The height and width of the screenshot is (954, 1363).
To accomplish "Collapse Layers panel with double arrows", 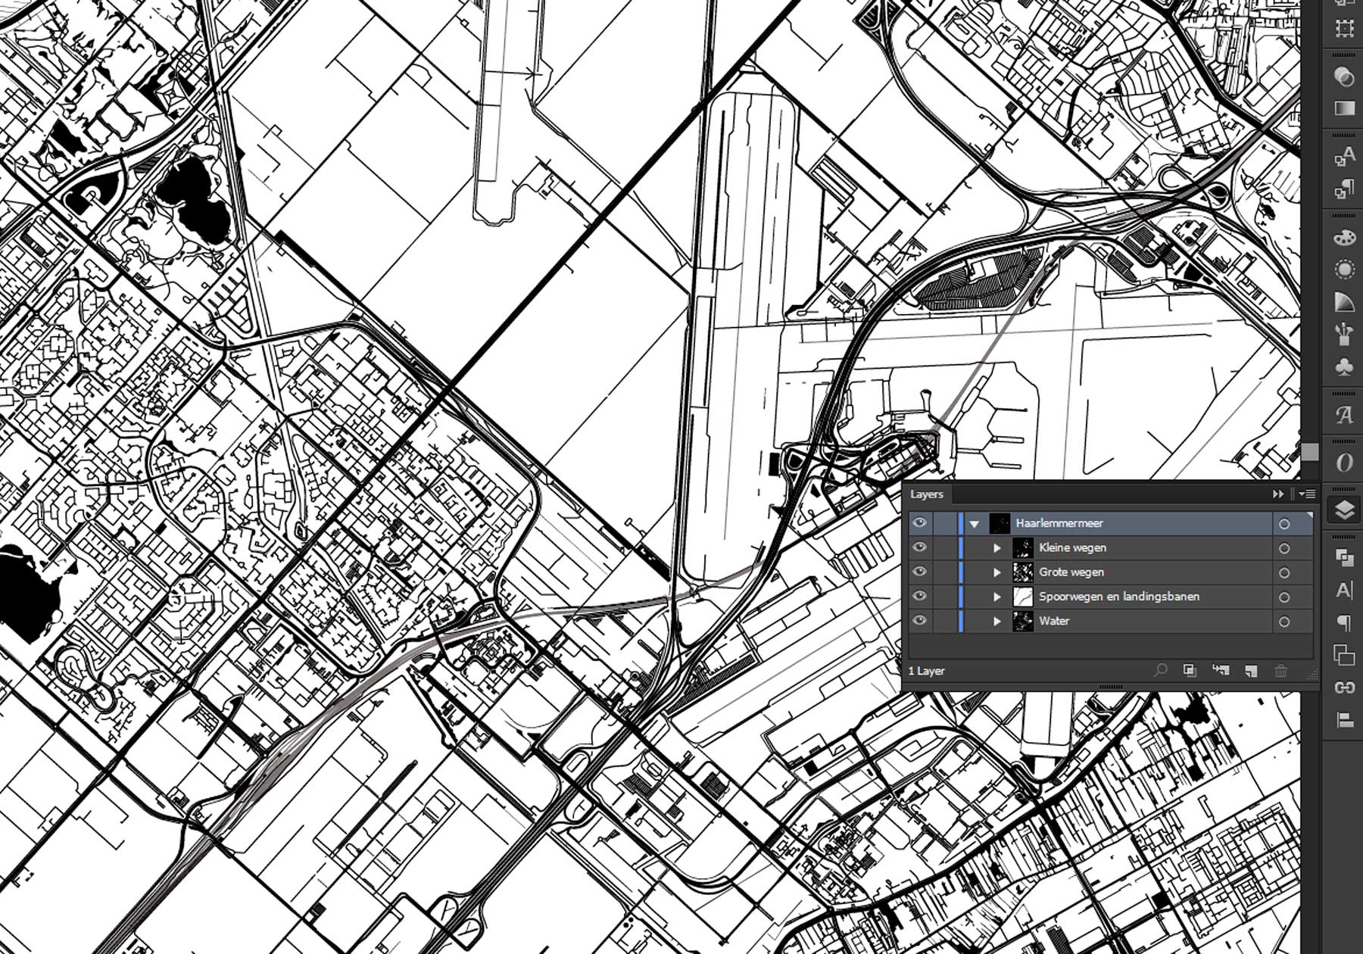I will [x=1278, y=494].
